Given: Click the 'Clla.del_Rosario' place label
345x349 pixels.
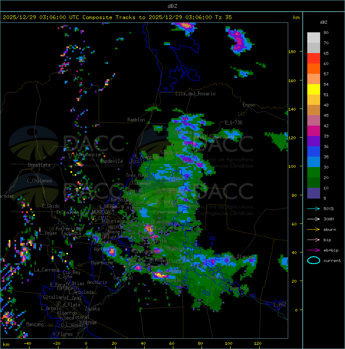Looking at the screenshot, I should click(x=195, y=94).
